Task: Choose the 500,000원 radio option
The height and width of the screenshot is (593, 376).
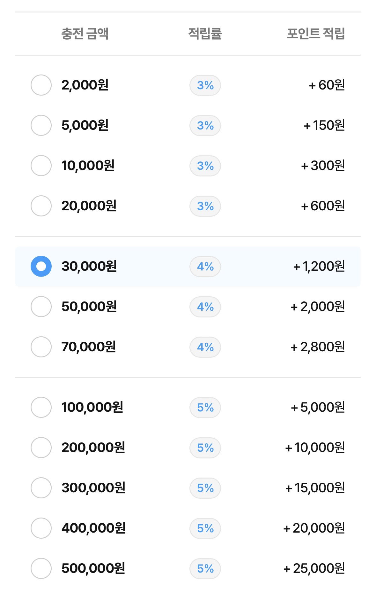Action: (41, 568)
